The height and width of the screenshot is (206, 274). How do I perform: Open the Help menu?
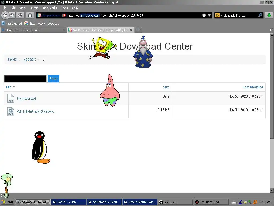coord(75,8)
